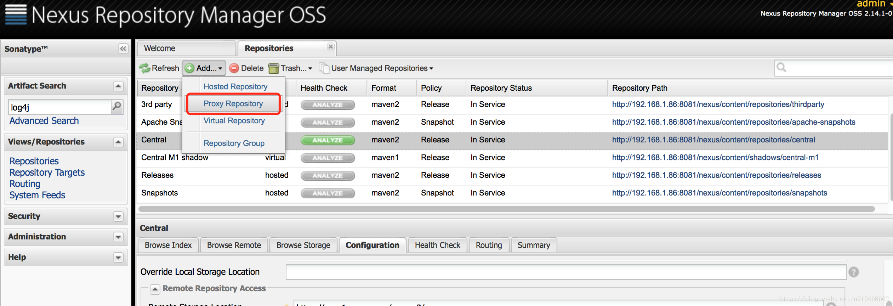Collapse Remote Repository Access section
Screen dimensions: 893x306
tap(155, 289)
